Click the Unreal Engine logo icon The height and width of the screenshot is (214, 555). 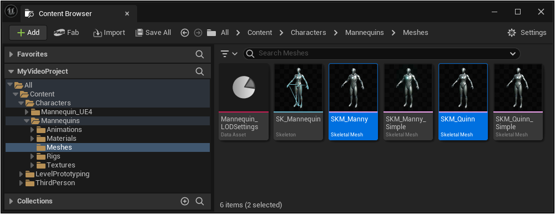coord(11,12)
